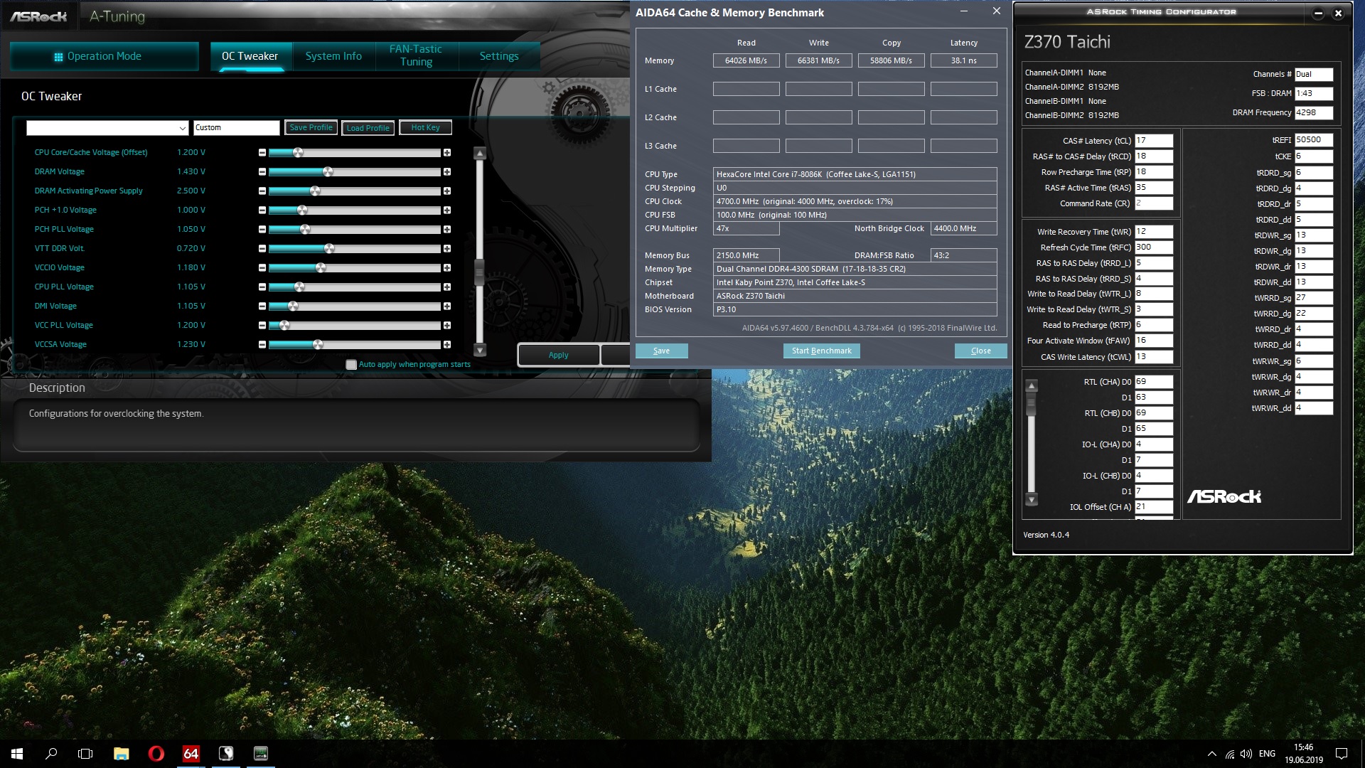
Task: Click the plus icon for DRAM Voltage
Action: click(x=446, y=172)
